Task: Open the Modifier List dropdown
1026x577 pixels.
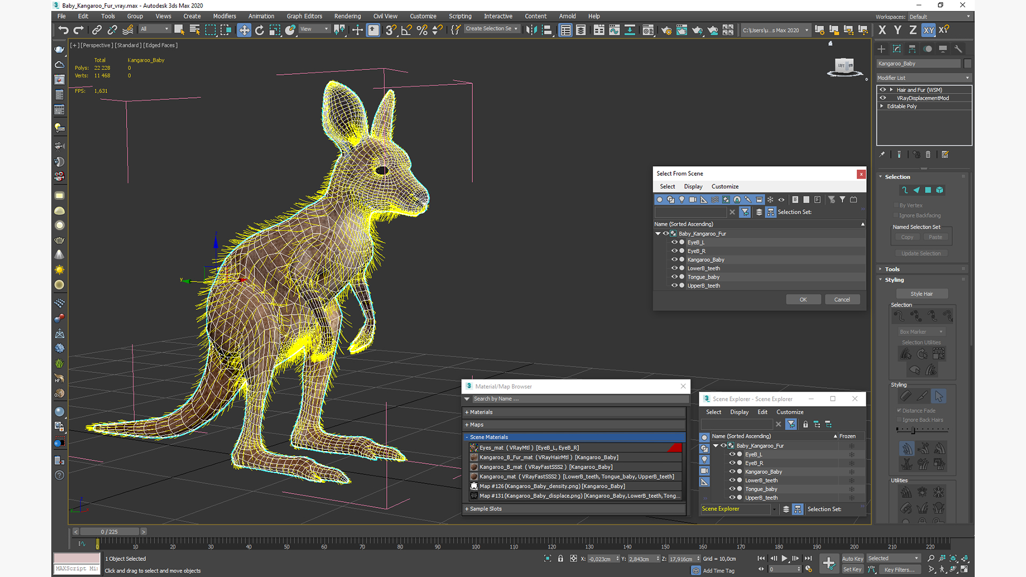Action: point(923,77)
